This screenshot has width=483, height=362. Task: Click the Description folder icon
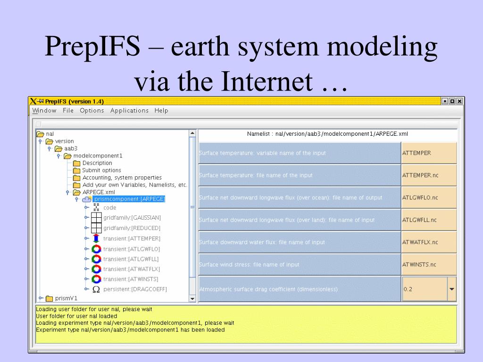click(77, 163)
